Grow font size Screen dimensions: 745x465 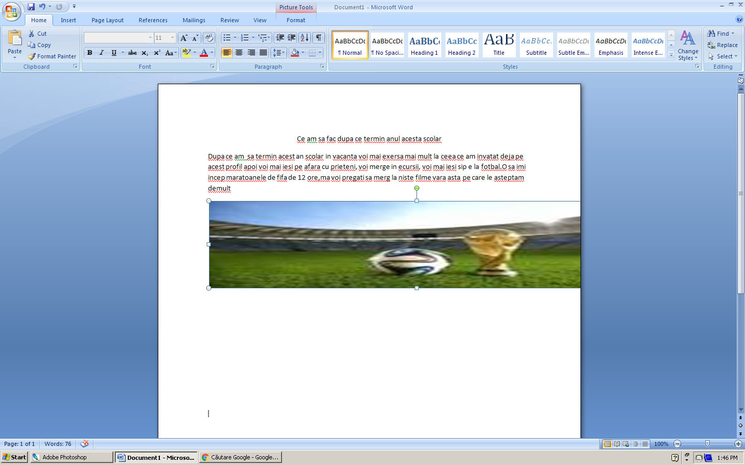(184, 38)
